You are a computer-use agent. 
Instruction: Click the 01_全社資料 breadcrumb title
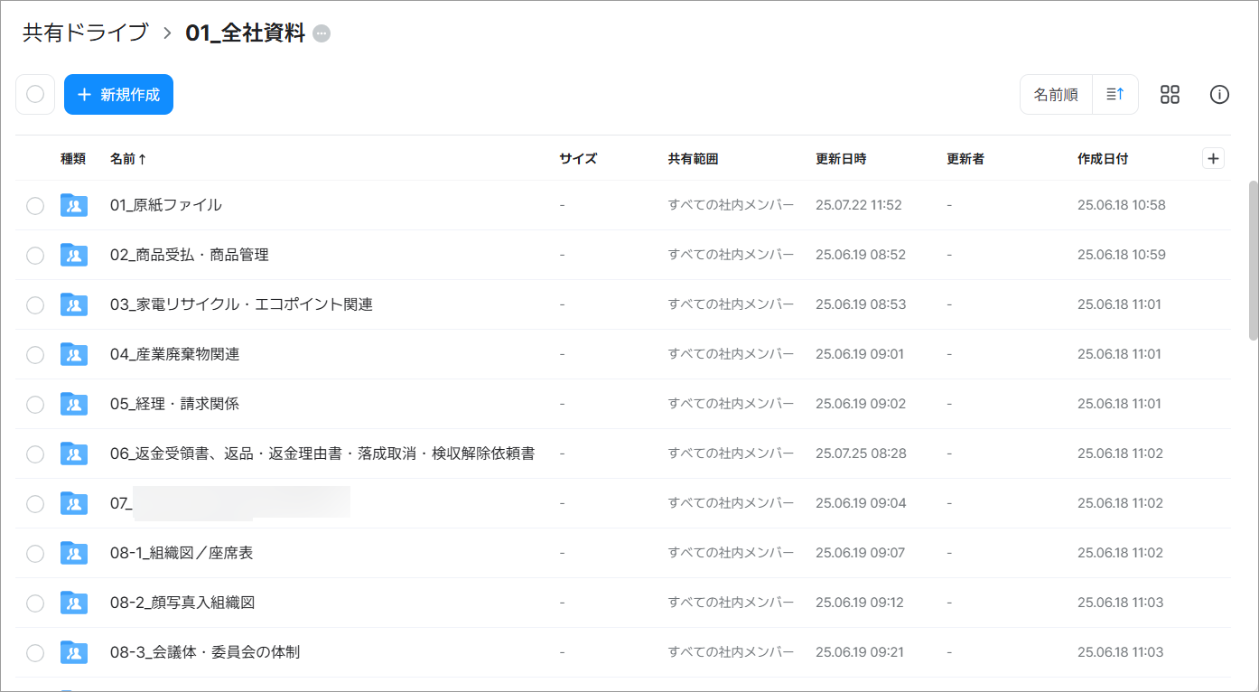pos(245,33)
